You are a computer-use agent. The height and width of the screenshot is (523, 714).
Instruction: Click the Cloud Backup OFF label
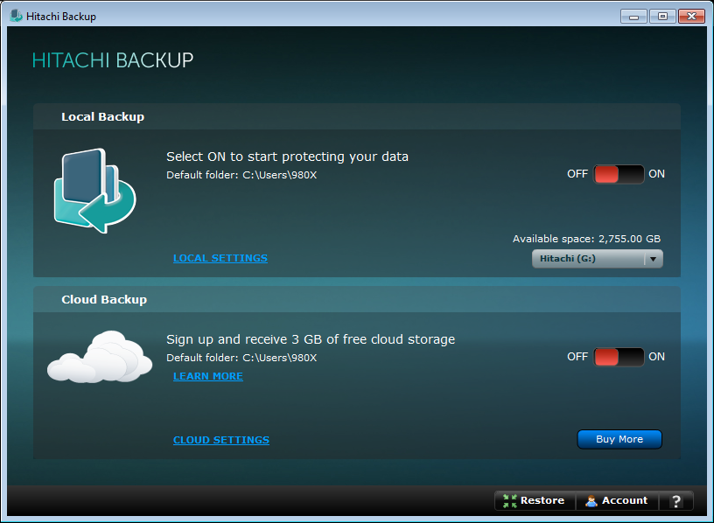(x=577, y=357)
